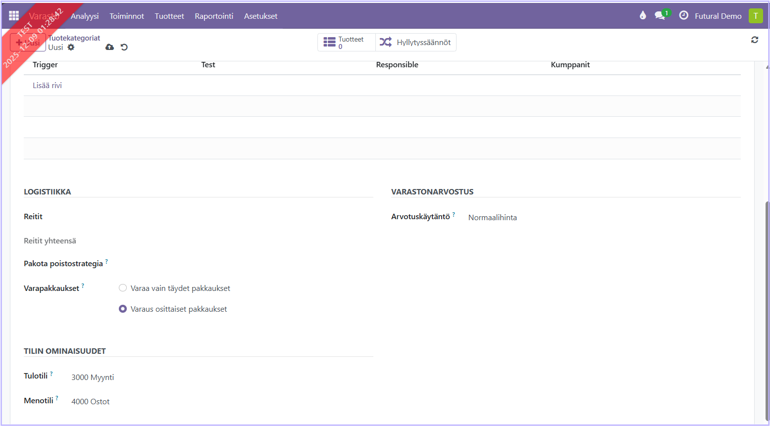770x426 pixels.
Task: Click the Tuotteet stat button
Action: pyautogui.click(x=346, y=43)
